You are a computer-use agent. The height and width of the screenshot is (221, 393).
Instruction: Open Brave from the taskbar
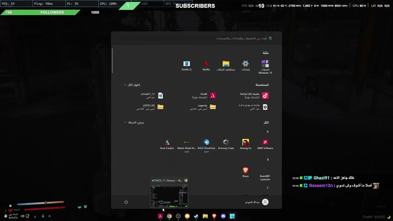[x=214, y=216]
